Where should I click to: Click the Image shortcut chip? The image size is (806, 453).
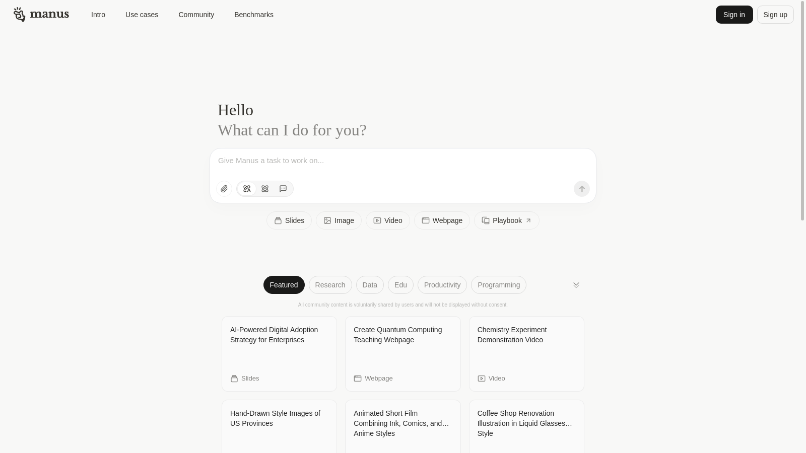click(339, 220)
